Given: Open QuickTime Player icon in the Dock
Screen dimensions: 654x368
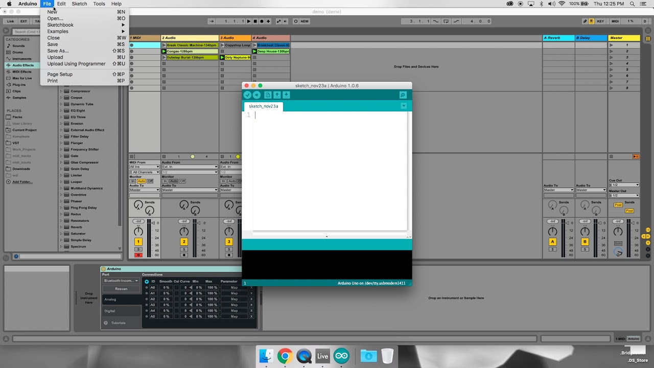Looking at the screenshot, I should (304, 356).
